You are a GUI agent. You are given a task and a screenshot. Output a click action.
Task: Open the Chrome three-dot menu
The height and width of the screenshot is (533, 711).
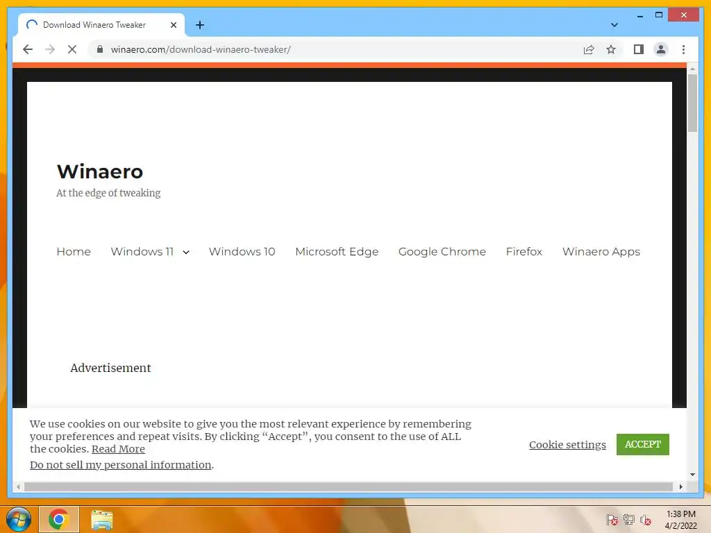point(683,49)
